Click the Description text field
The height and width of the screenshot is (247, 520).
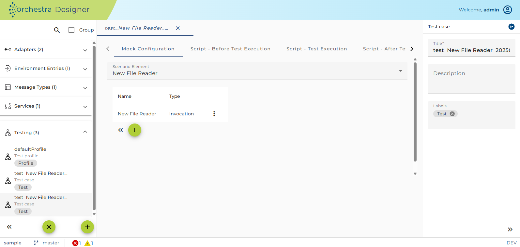click(472, 79)
